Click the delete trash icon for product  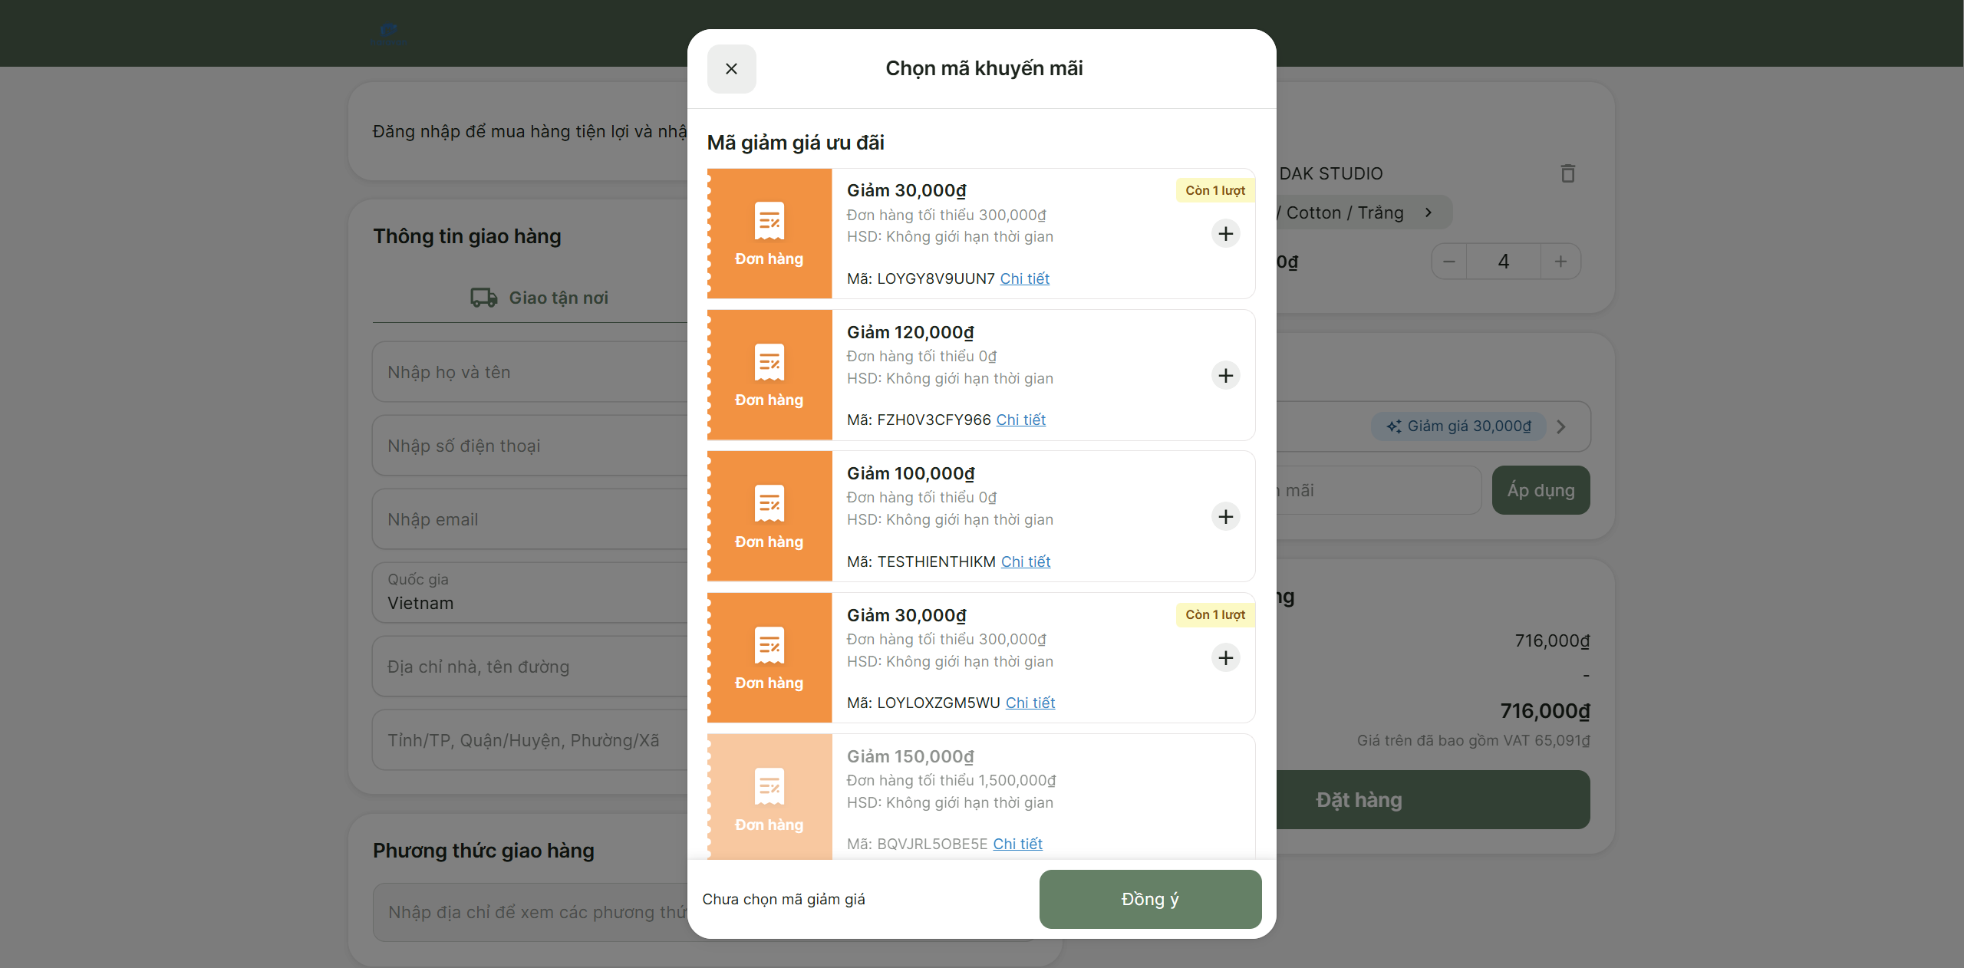coord(1567,173)
